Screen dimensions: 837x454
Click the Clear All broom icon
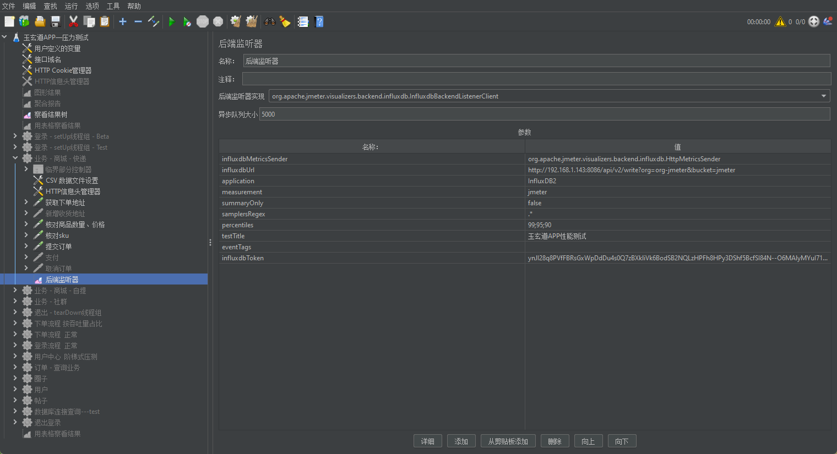(x=252, y=21)
